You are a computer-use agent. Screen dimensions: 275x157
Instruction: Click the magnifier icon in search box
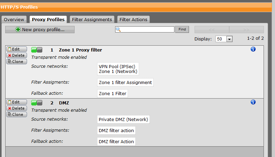coord(118,29)
